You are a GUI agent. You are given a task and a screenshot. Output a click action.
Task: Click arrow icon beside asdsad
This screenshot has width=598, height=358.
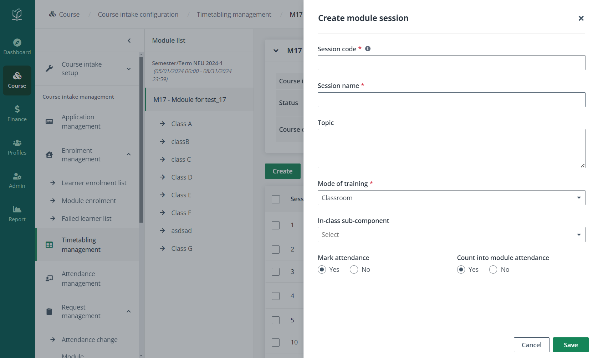coord(163,230)
